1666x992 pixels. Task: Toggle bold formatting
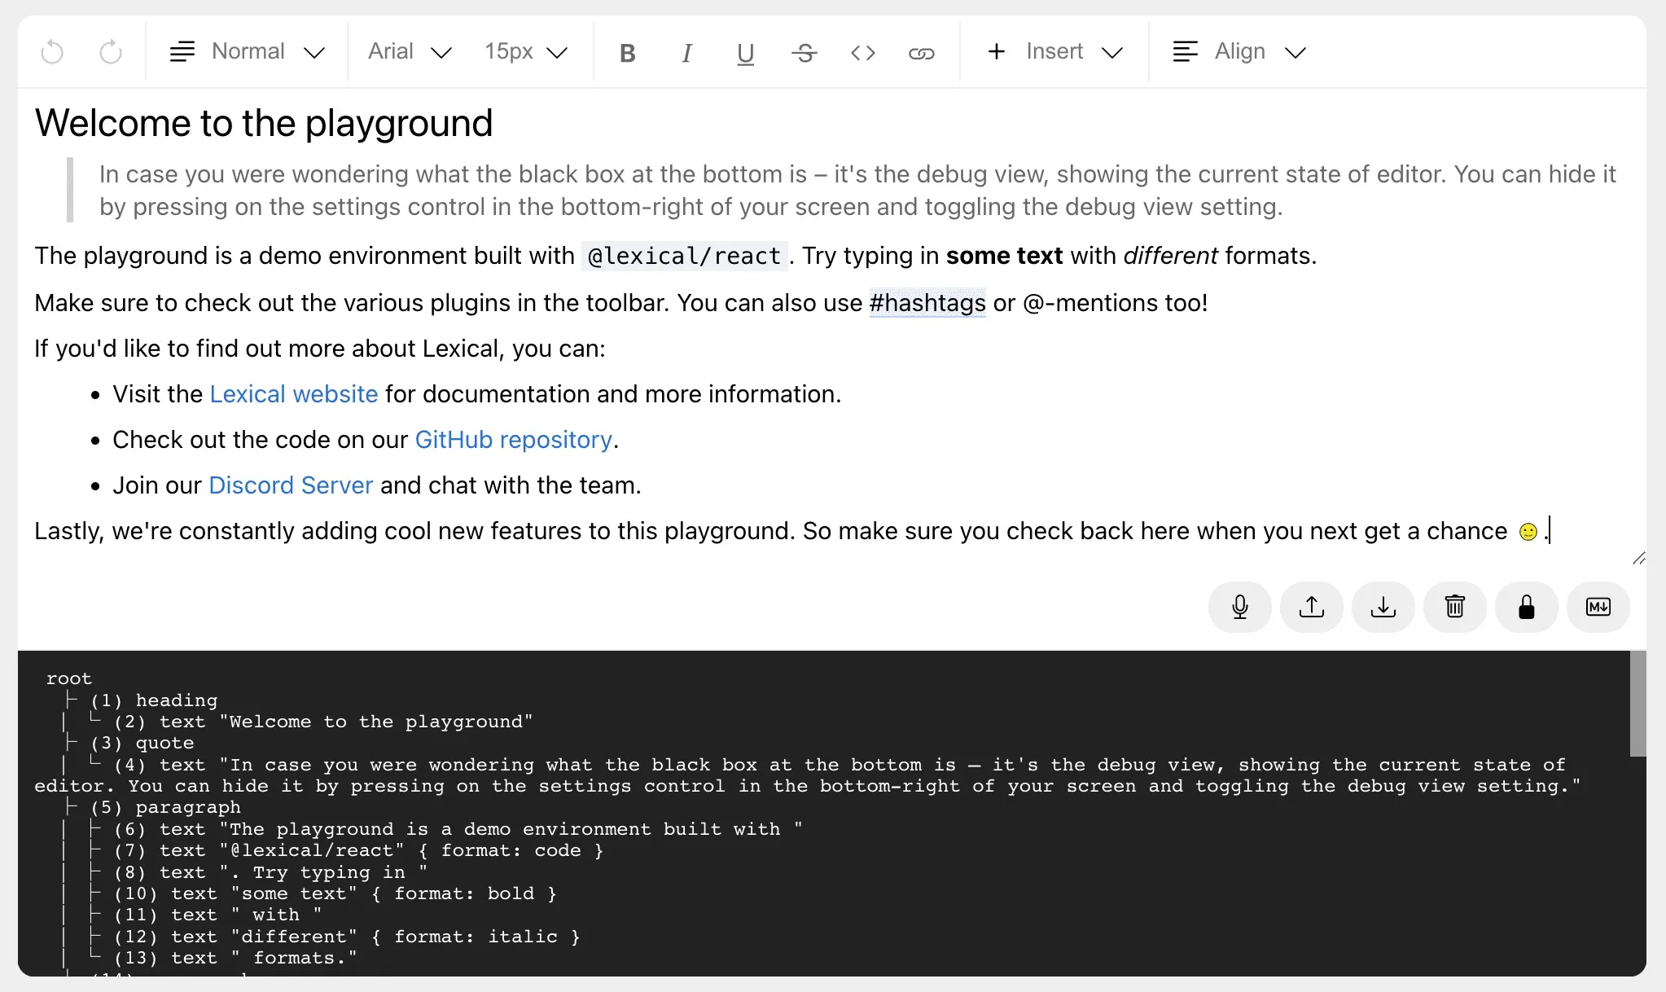(627, 53)
